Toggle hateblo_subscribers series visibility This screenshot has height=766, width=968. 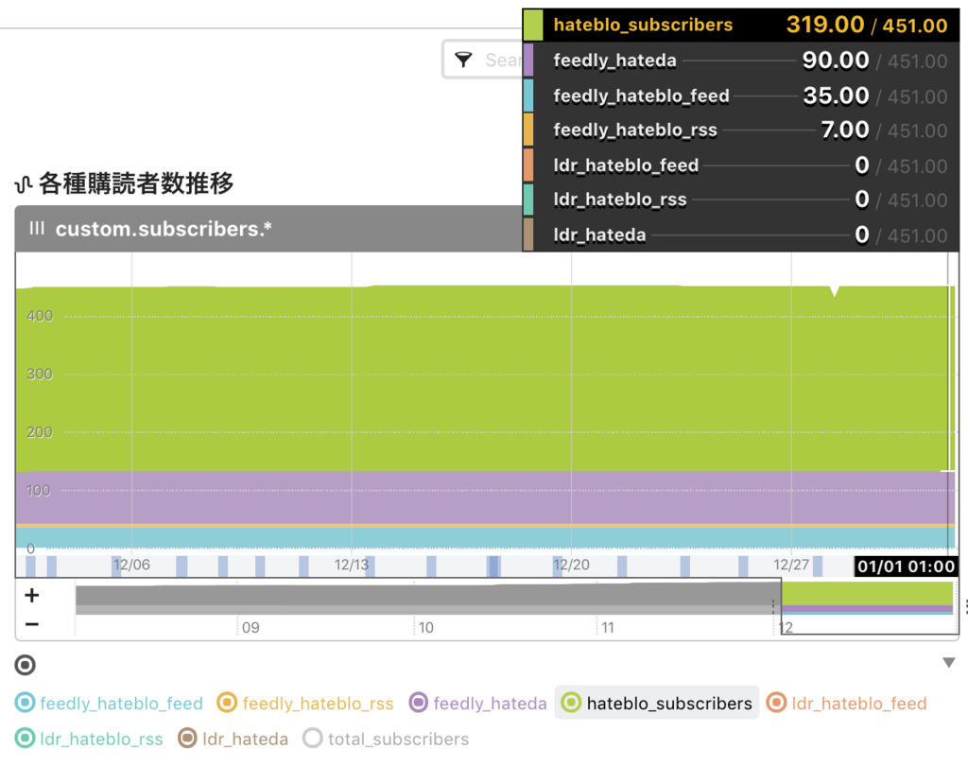656,703
